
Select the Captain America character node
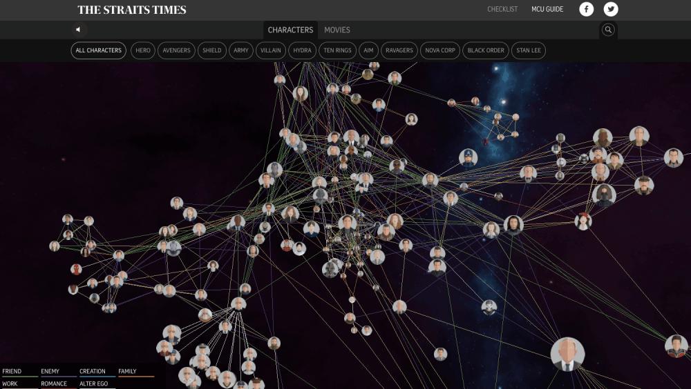pyautogui.click(x=468, y=157)
